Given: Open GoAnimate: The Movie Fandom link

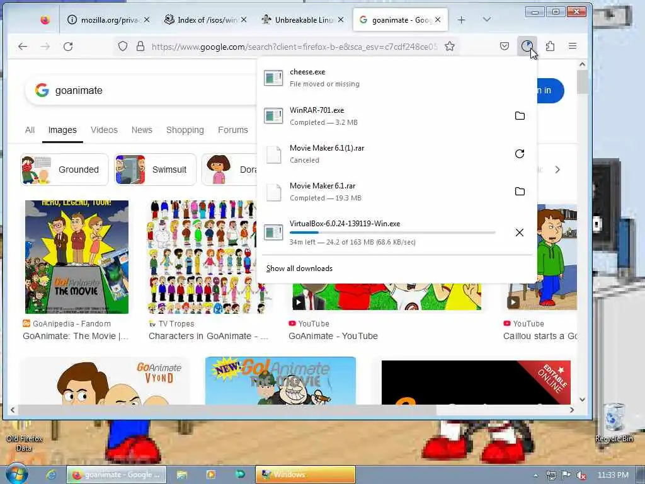Looking at the screenshot, I should coord(76,336).
